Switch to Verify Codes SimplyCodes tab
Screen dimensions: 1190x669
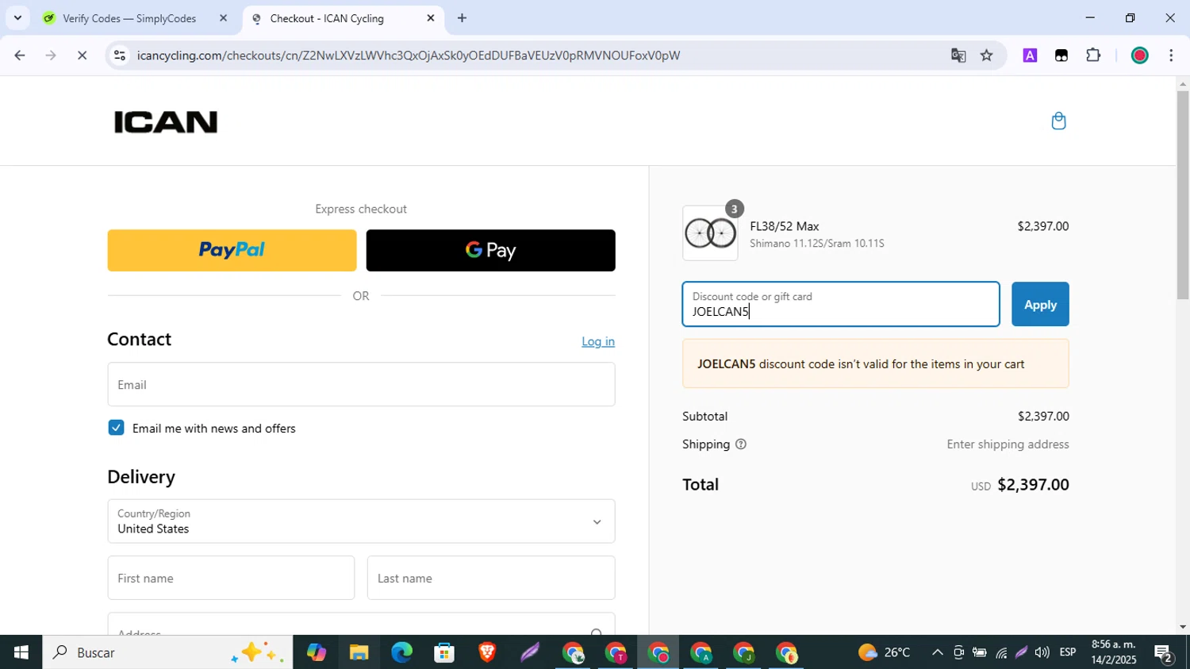pos(131,18)
